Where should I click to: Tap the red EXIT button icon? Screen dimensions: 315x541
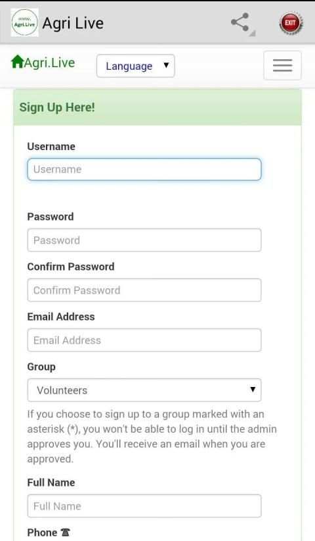(291, 23)
